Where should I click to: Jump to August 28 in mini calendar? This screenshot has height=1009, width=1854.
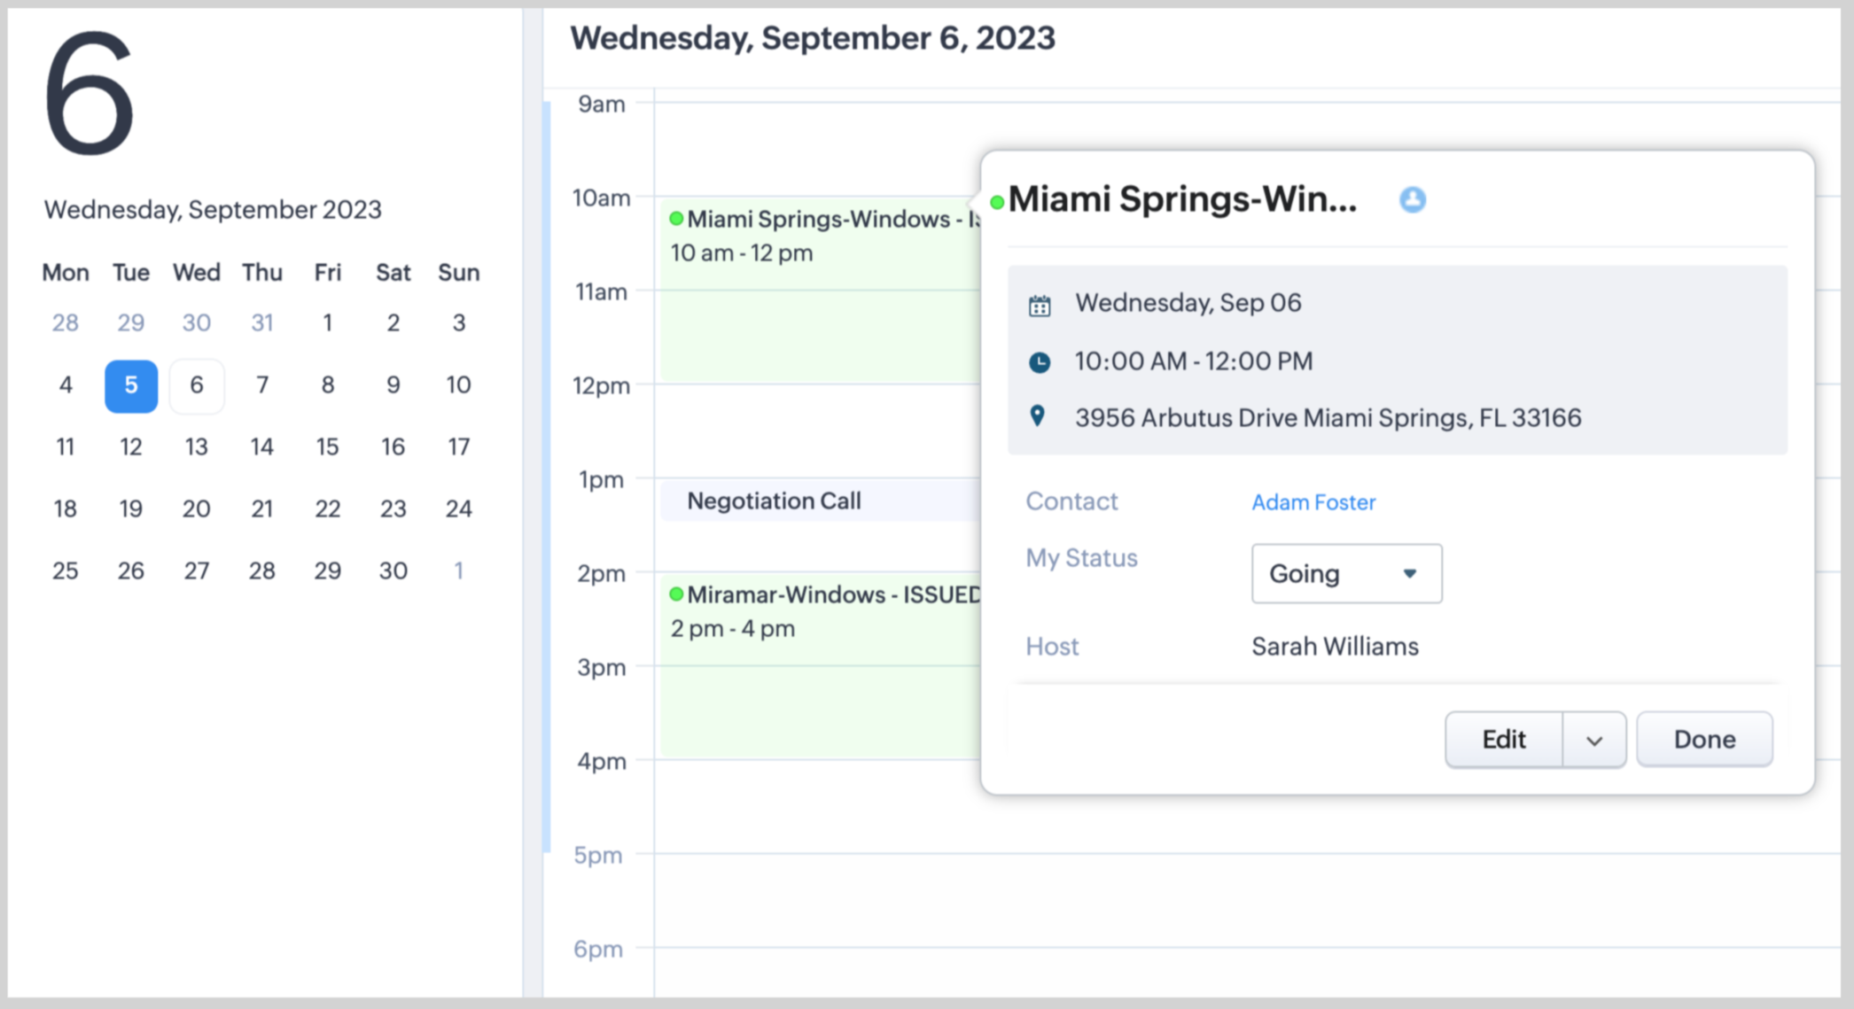coord(66,323)
